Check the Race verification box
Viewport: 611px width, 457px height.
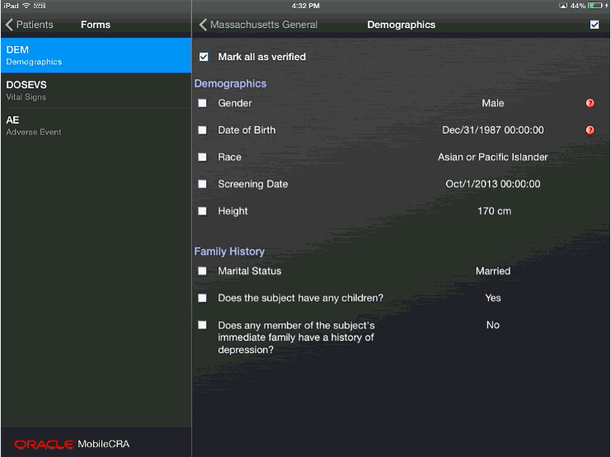(x=202, y=157)
